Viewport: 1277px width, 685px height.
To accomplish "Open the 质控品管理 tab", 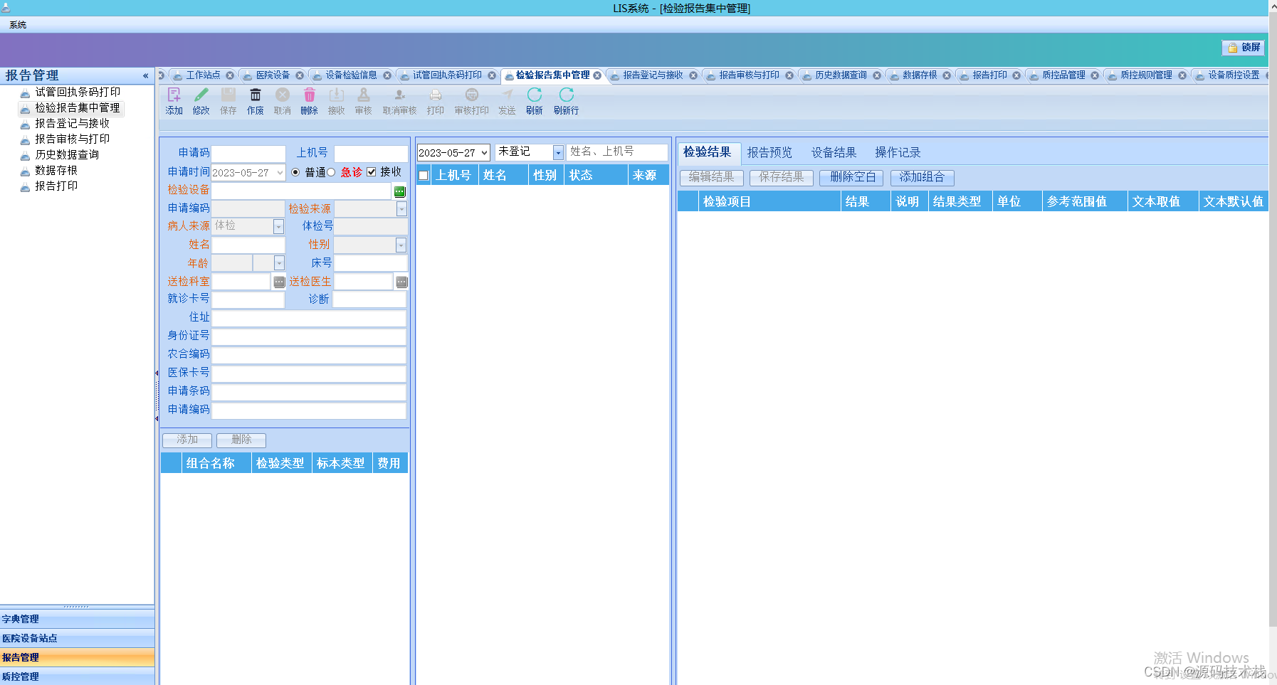I will pyautogui.click(x=1063, y=75).
